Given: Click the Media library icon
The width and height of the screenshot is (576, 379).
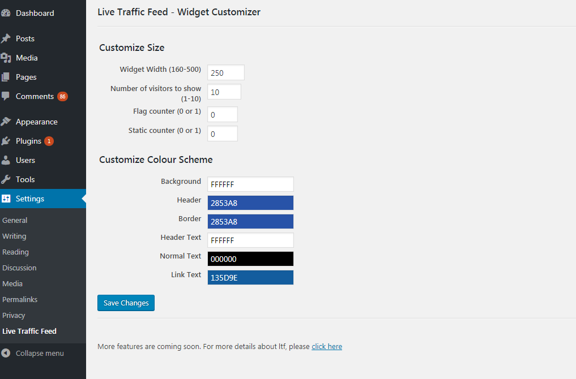Looking at the screenshot, I should (x=6, y=58).
